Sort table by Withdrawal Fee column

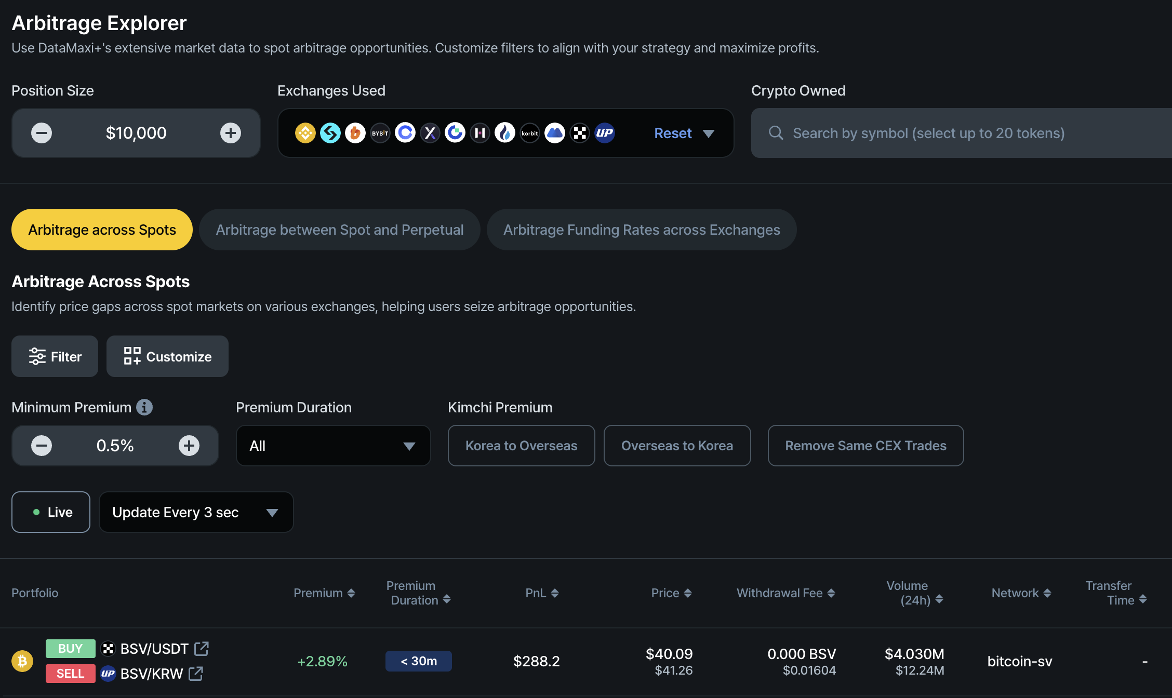[786, 593]
